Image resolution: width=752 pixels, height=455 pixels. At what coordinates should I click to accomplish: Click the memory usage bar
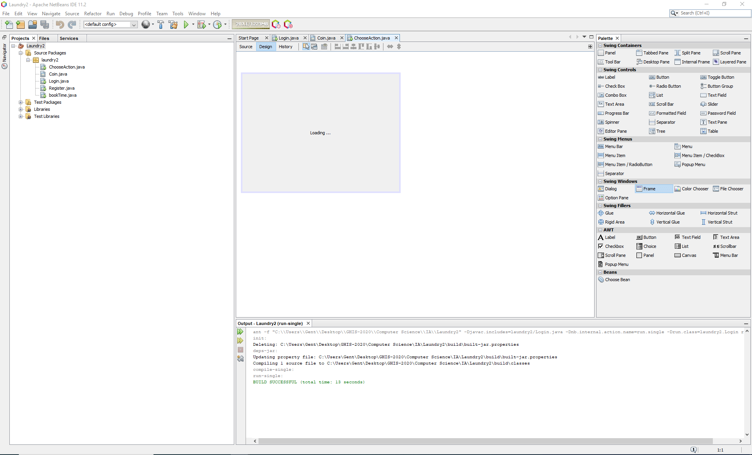tap(251, 24)
